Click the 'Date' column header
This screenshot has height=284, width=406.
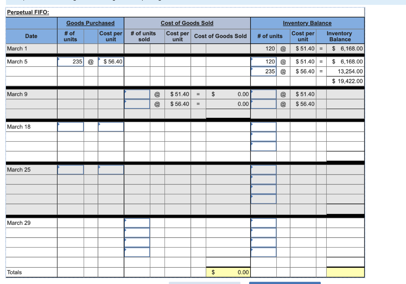coord(31,36)
